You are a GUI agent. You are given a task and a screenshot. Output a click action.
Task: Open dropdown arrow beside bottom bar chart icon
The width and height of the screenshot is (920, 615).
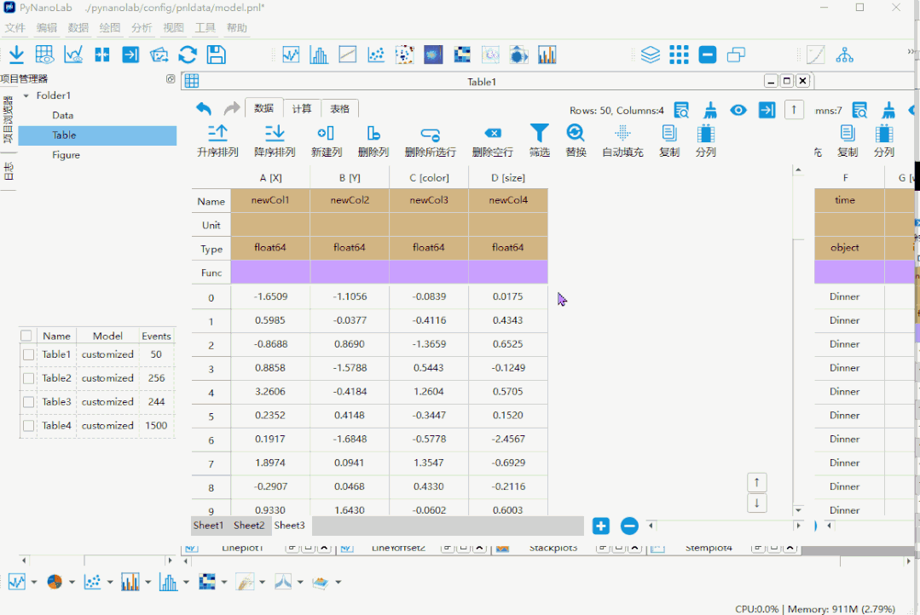(x=148, y=582)
